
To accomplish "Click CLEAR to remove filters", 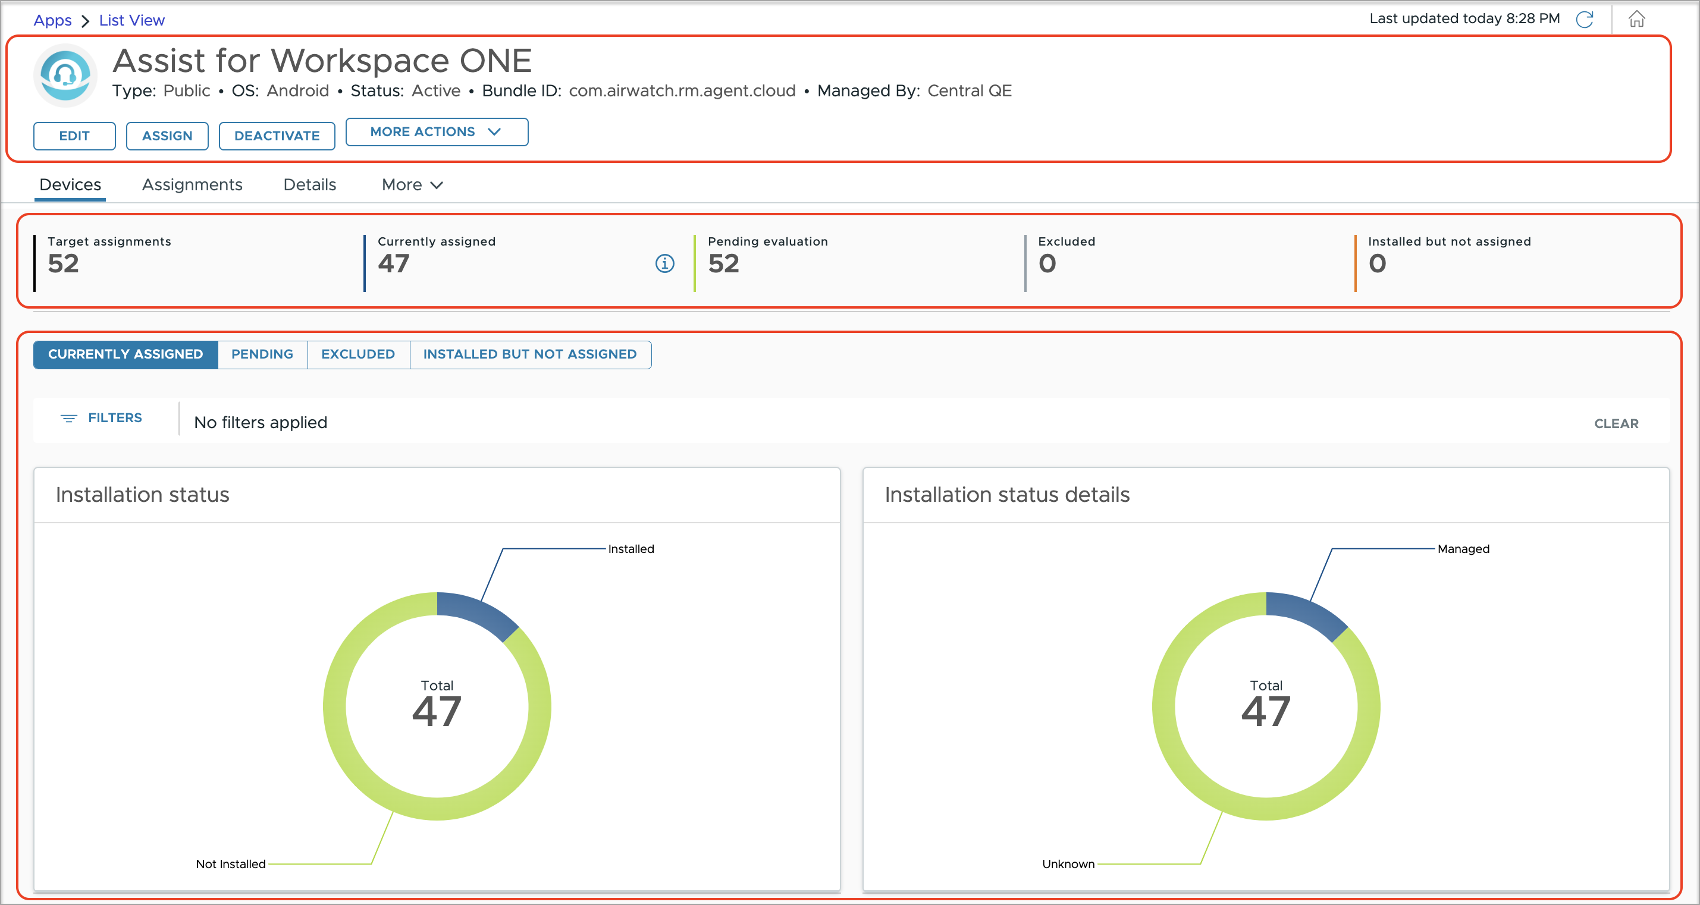I will coord(1616,423).
